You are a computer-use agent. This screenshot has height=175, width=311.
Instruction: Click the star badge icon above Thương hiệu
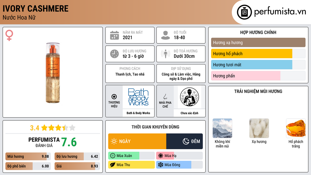point(114,97)
